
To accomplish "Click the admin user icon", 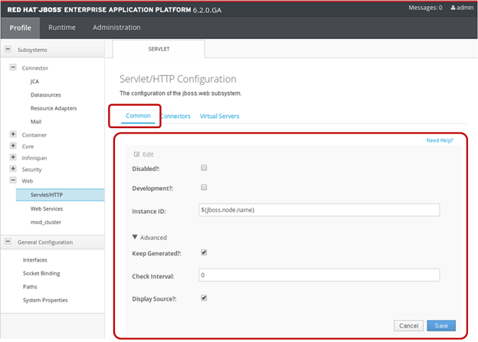I will point(454,8).
